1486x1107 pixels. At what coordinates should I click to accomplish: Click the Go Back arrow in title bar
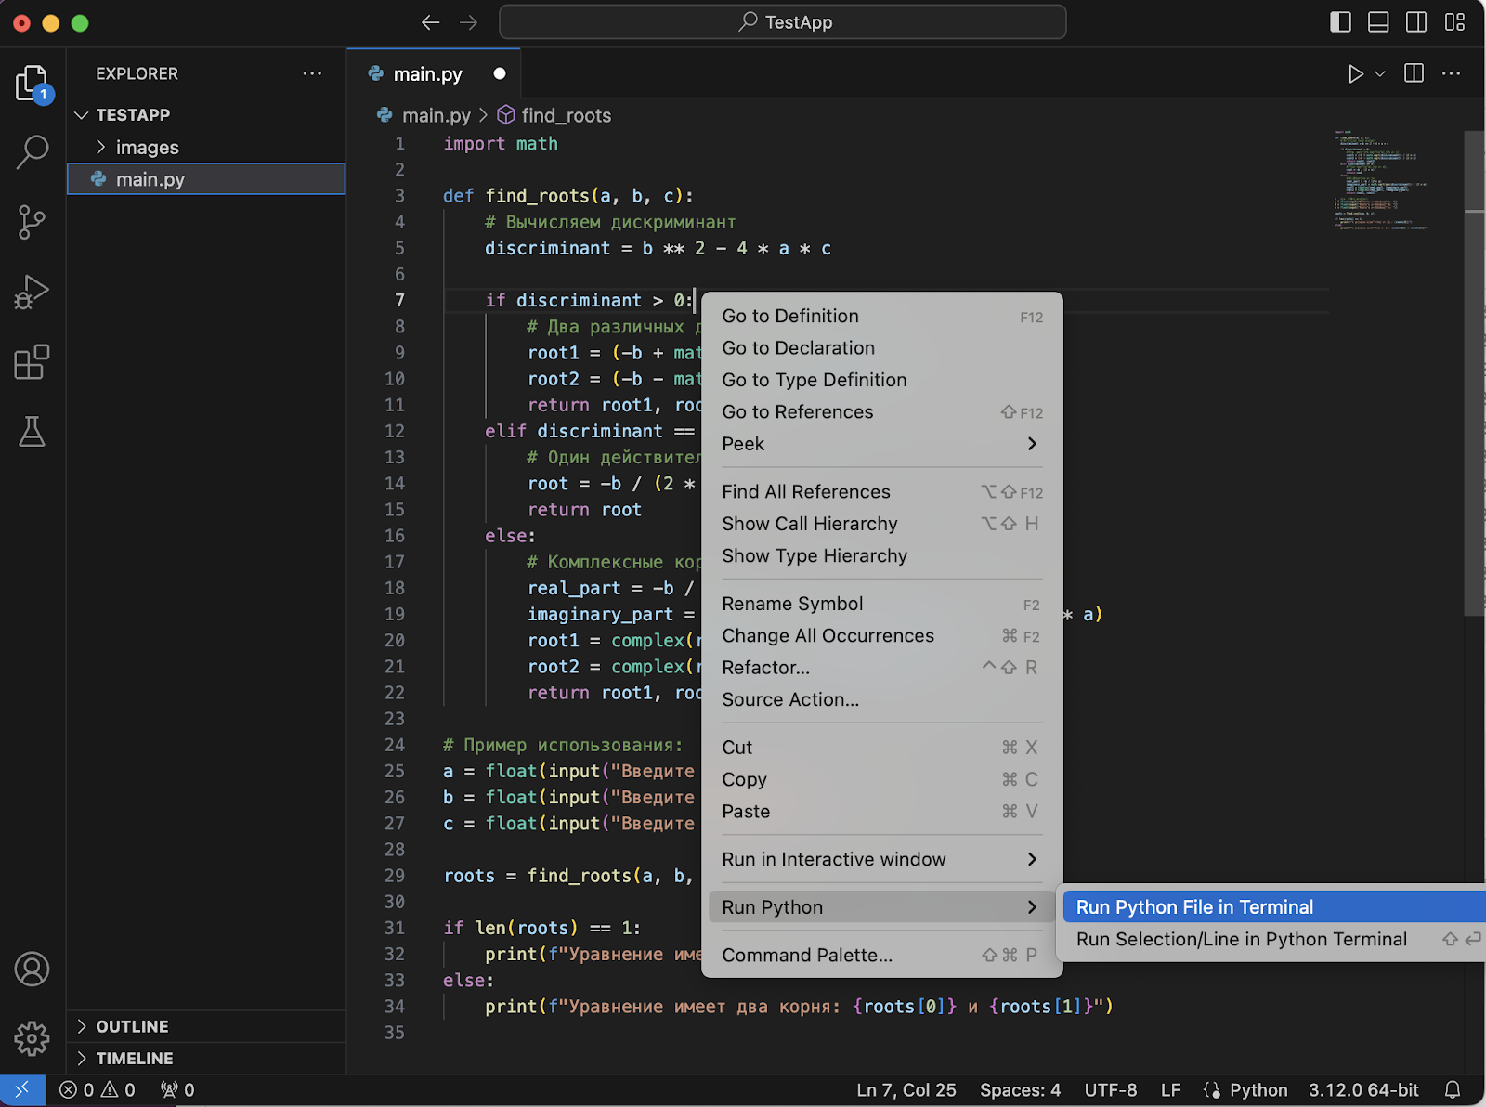(x=430, y=22)
